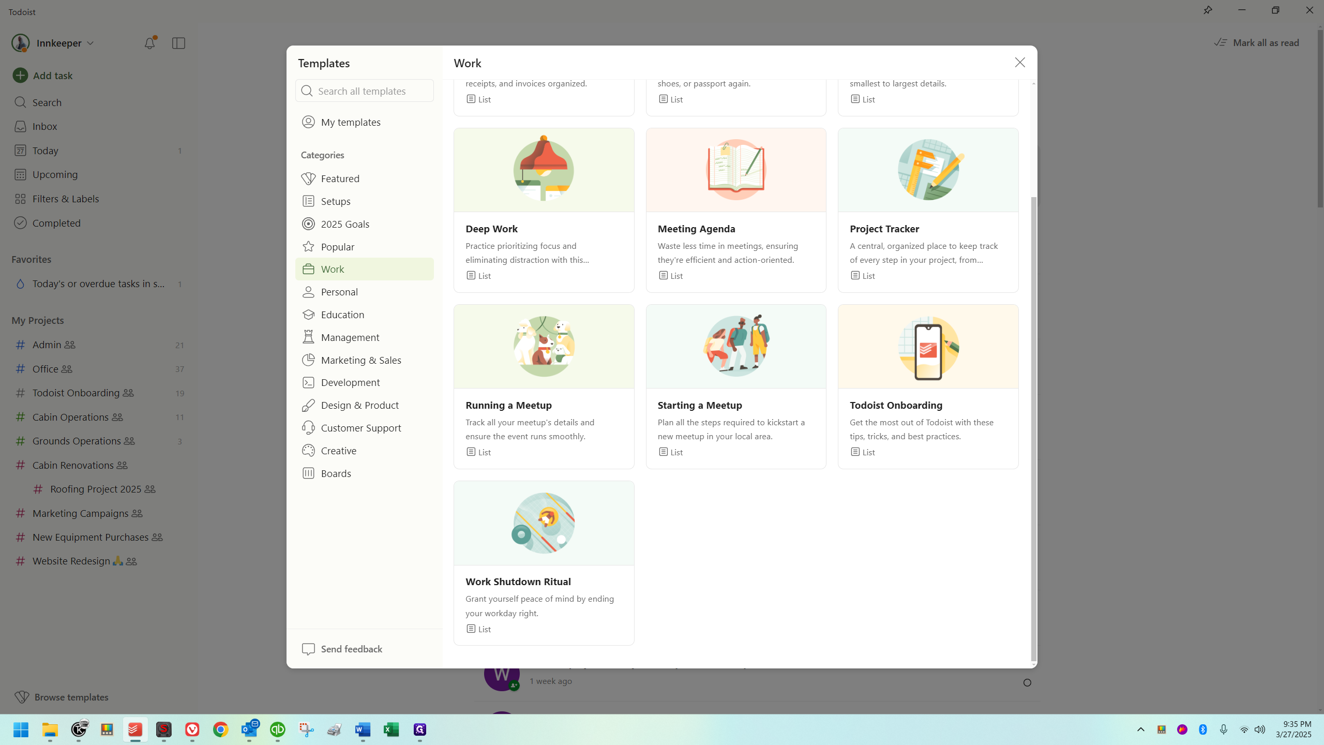Go to the Customer Support category
The width and height of the screenshot is (1324, 745).
(x=365, y=428)
